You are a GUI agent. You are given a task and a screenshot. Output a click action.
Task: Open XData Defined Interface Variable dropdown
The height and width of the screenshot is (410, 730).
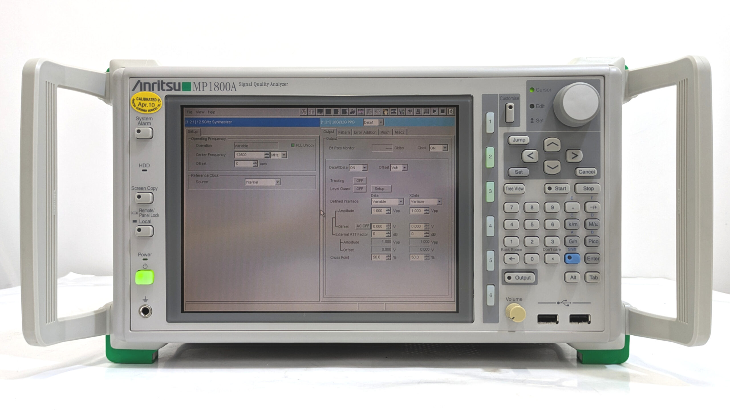tap(426, 202)
